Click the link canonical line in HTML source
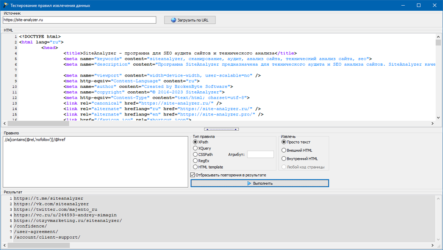The width and height of the screenshot is (443, 250). click(x=143, y=103)
